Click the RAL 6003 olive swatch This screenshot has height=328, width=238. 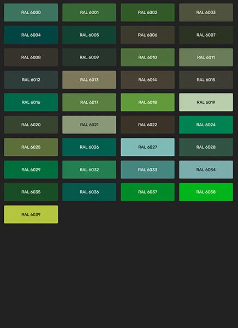point(206,13)
